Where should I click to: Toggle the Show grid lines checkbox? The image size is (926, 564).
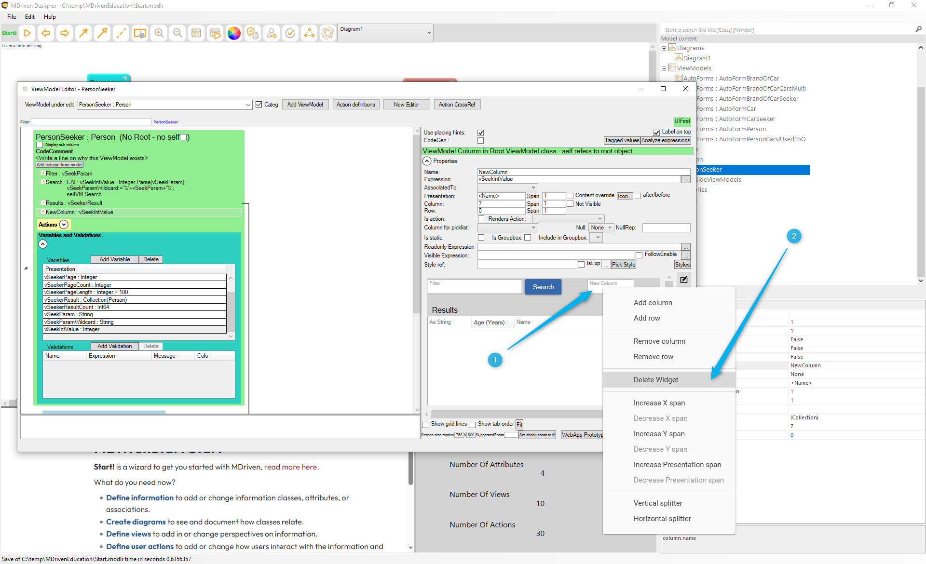coord(425,425)
